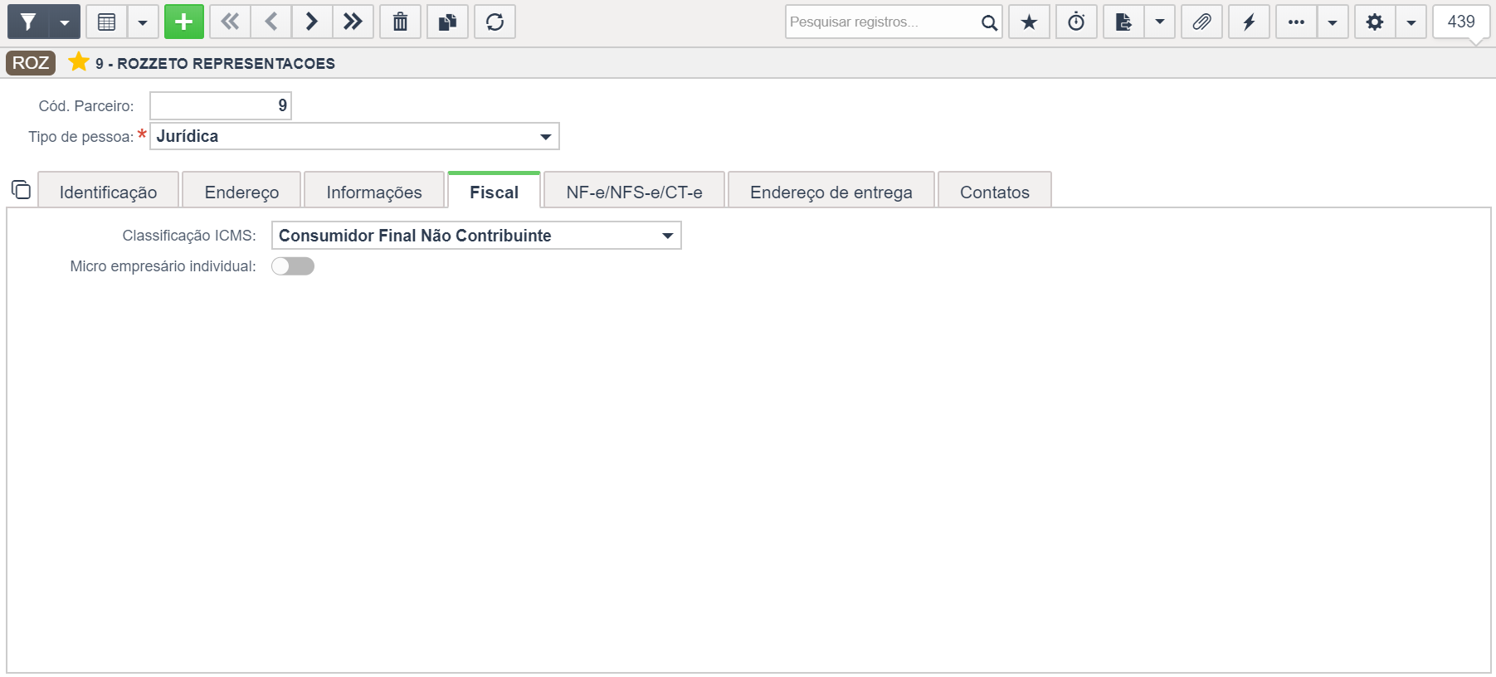This screenshot has width=1496, height=677.
Task: Toggle favorite star for Rozzeto Representacoes
Action: 78,62
